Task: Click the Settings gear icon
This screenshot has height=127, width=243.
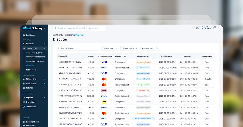Action: click(24, 88)
